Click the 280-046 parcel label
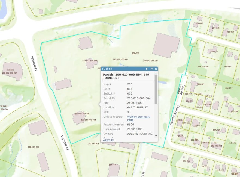The height and width of the screenshot is (177, 240). click(227, 66)
